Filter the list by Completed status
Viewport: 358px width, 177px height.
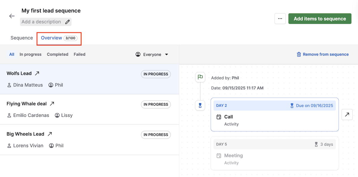pyautogui.click(x=57, y=54)
